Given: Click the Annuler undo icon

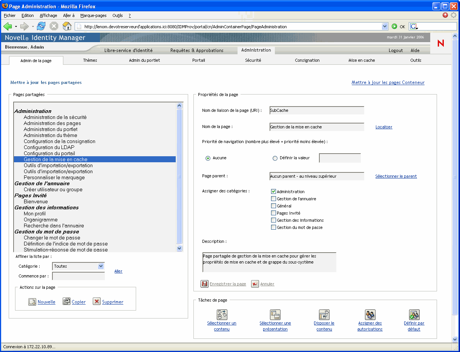Looking at the screenshot, I should pyautogui.click(x=255, y=284).
